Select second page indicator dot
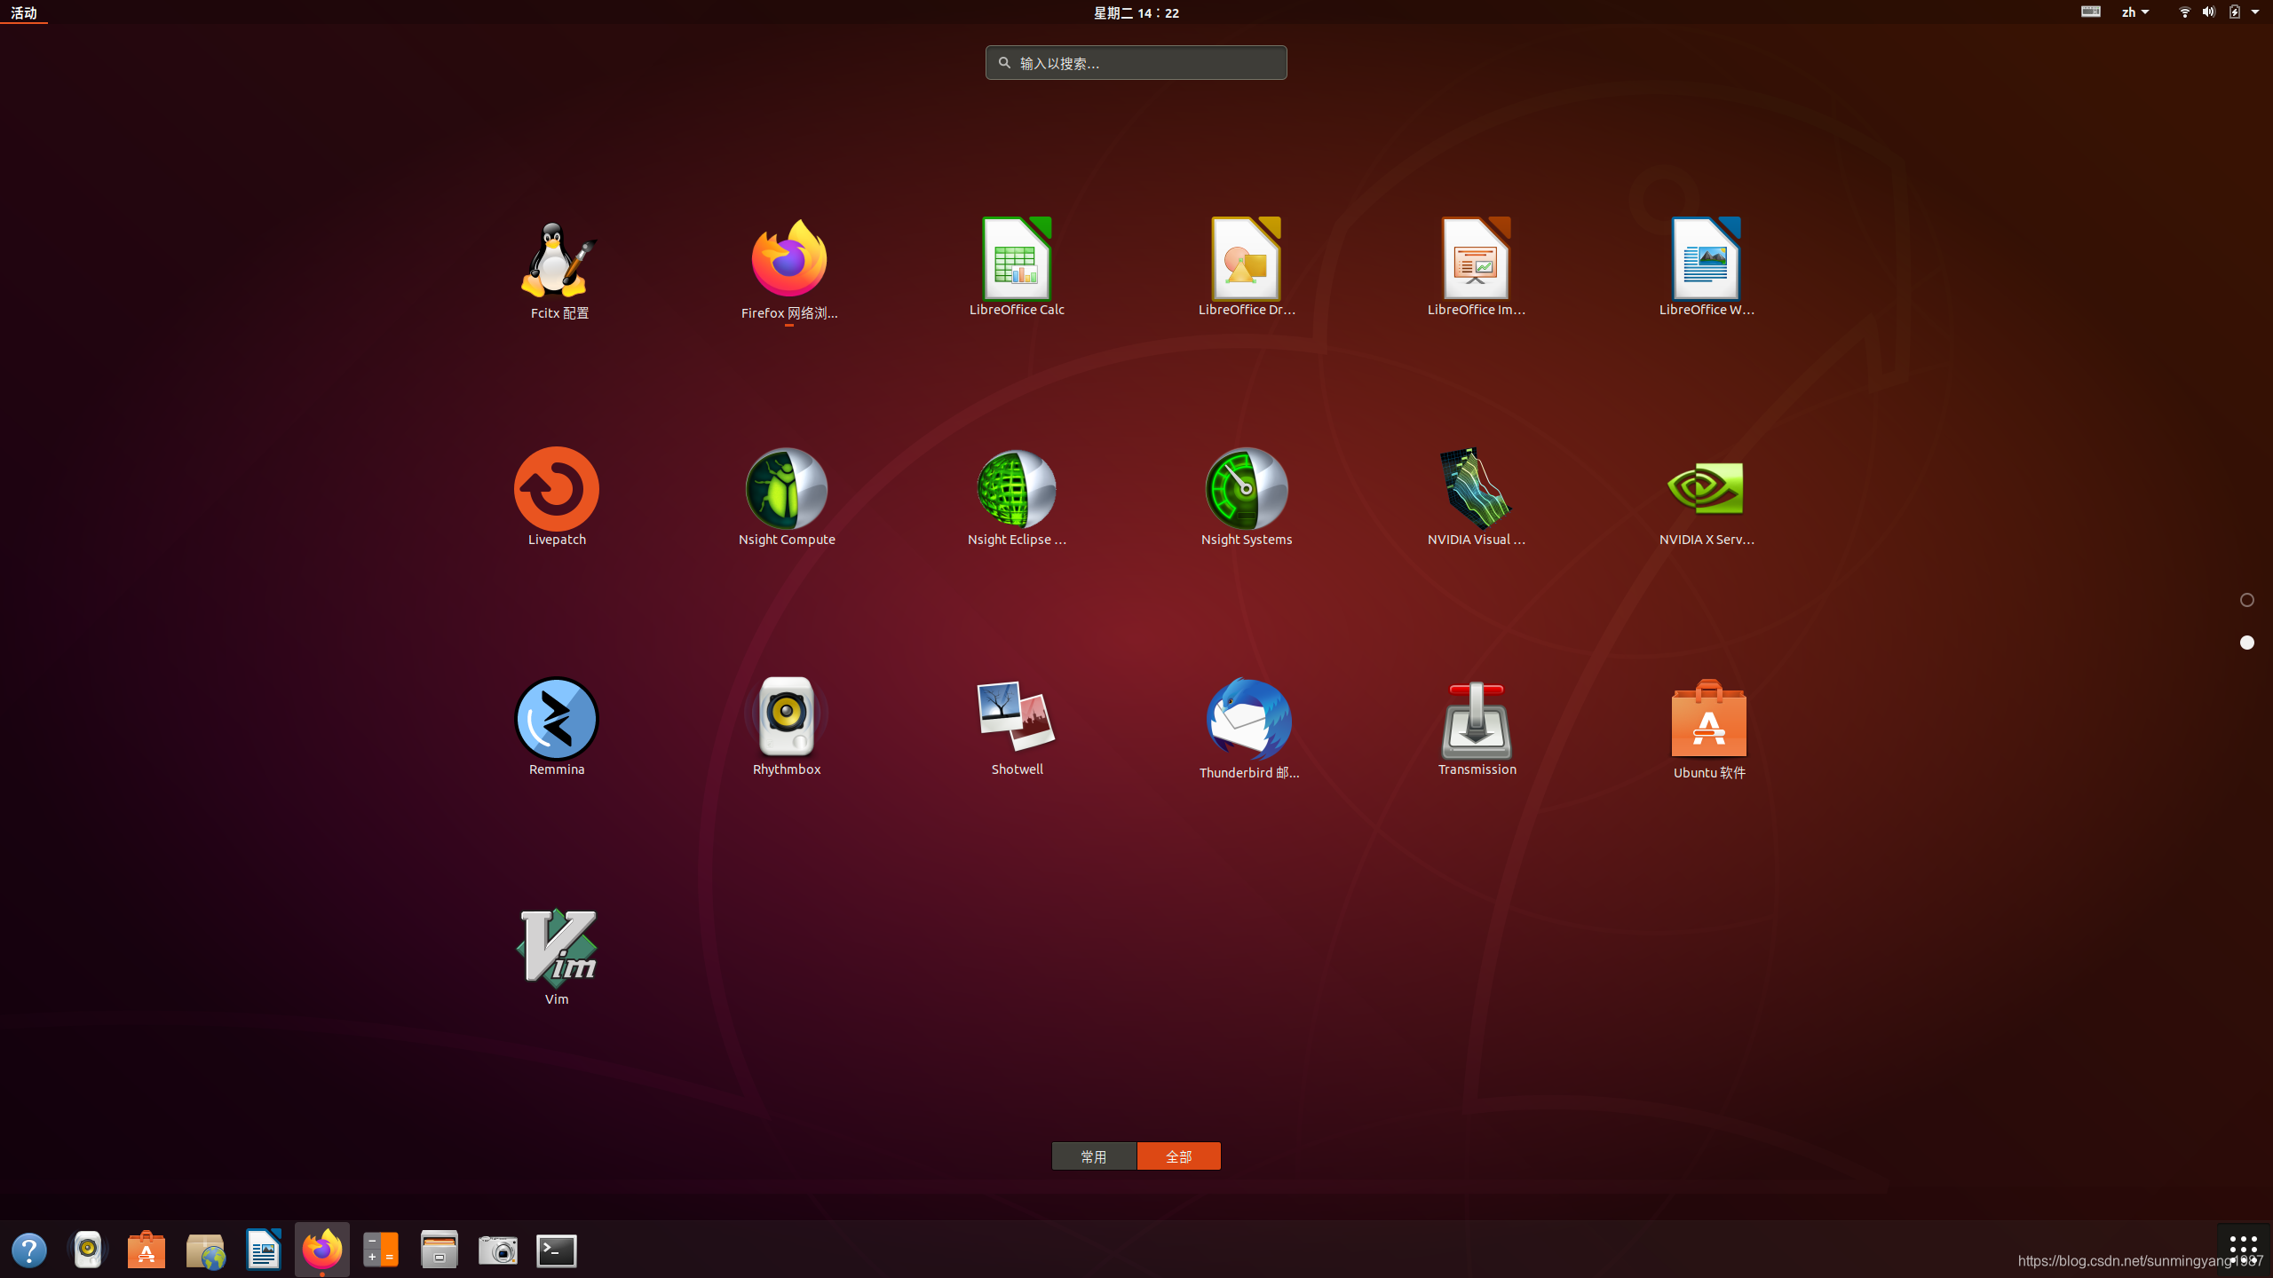The height and width of the screenshot is (1278, 2273). [2247, 643]
